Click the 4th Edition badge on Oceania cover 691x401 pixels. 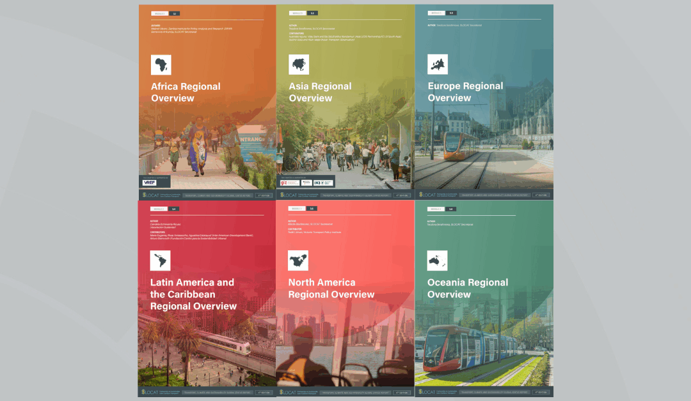pyautogui.click(x=541, y=393)
